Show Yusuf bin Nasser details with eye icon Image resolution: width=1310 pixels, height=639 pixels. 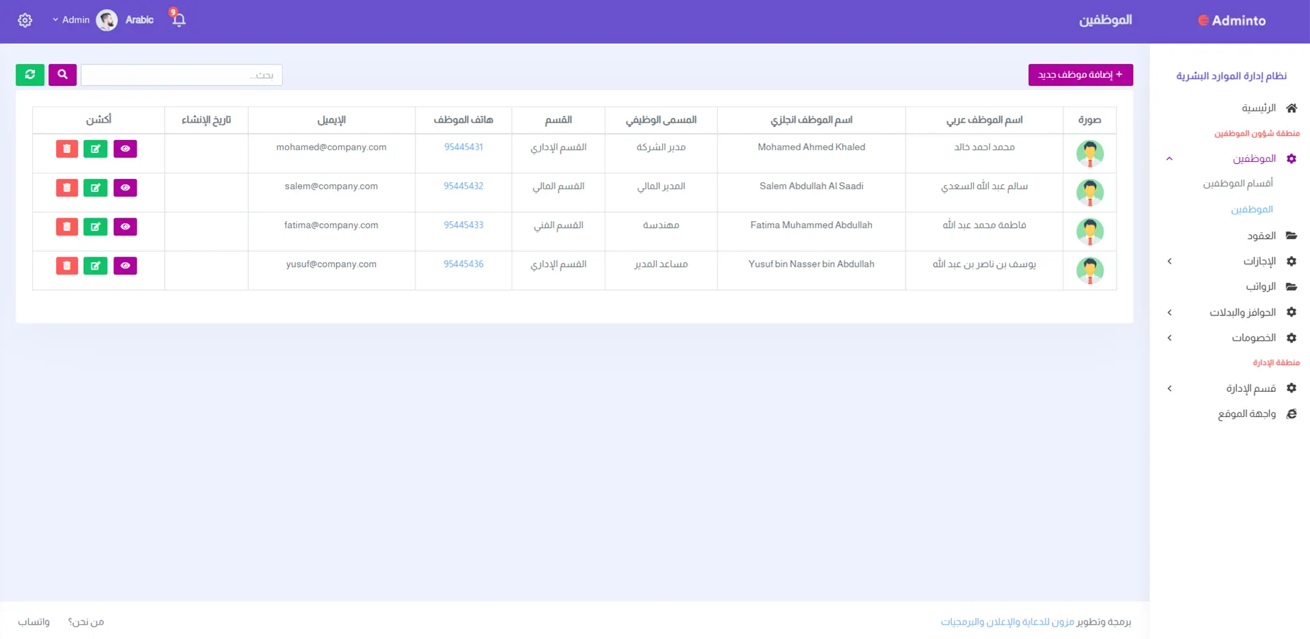pos(125,266)
